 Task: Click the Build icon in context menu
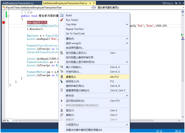coord(62,15)
